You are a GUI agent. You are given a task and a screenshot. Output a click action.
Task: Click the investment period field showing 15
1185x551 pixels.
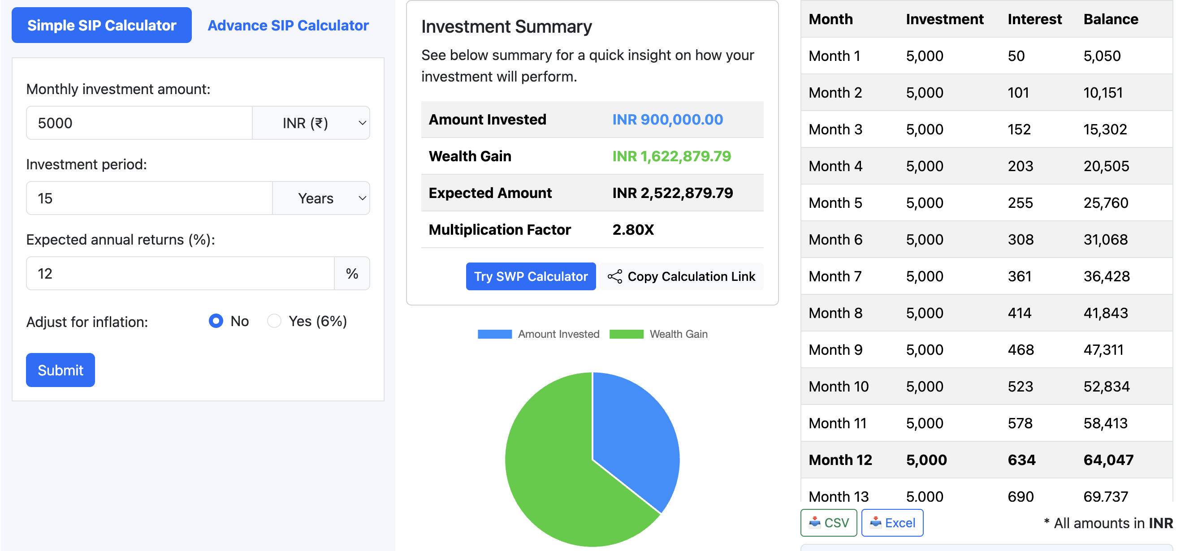click(148, 198)
